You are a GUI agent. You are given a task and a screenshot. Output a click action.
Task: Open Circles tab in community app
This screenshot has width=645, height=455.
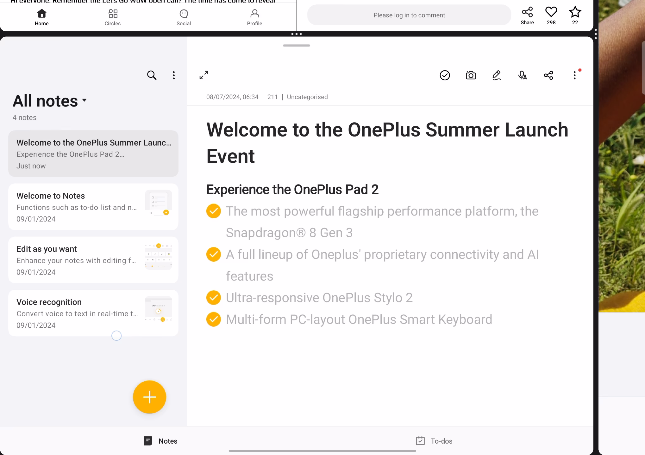113,17
